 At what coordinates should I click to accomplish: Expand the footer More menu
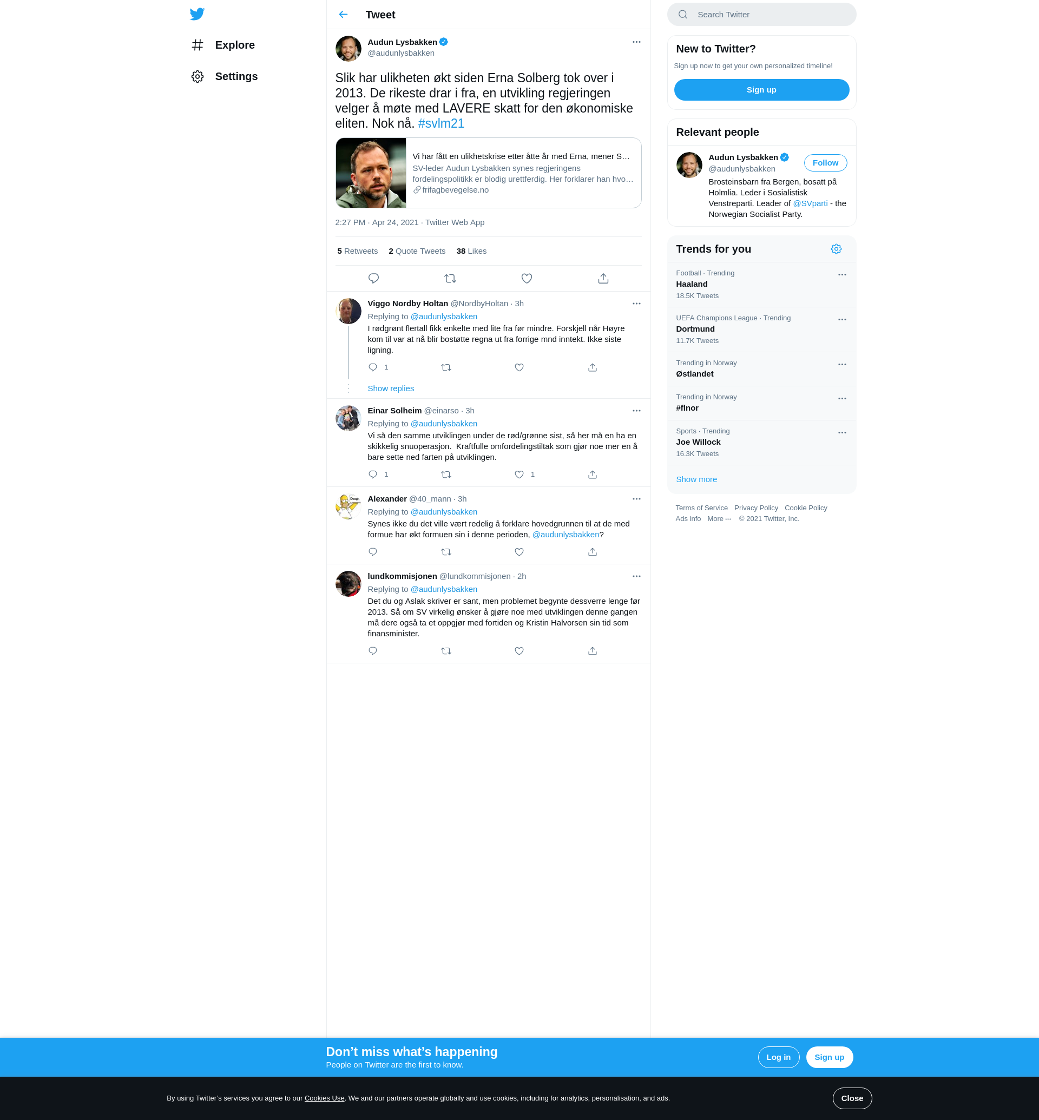[x=719, y=519]
